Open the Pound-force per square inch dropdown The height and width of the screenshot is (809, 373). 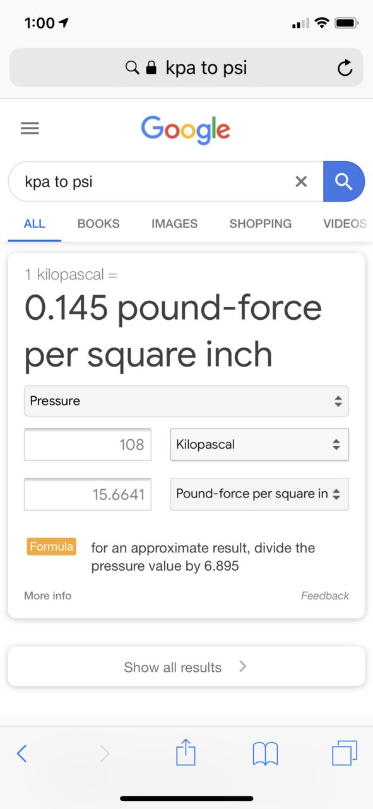pos(259,494)
